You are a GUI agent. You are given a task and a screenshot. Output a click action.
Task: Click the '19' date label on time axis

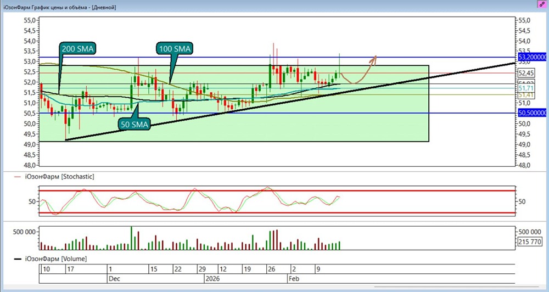(x=248, y=269)
